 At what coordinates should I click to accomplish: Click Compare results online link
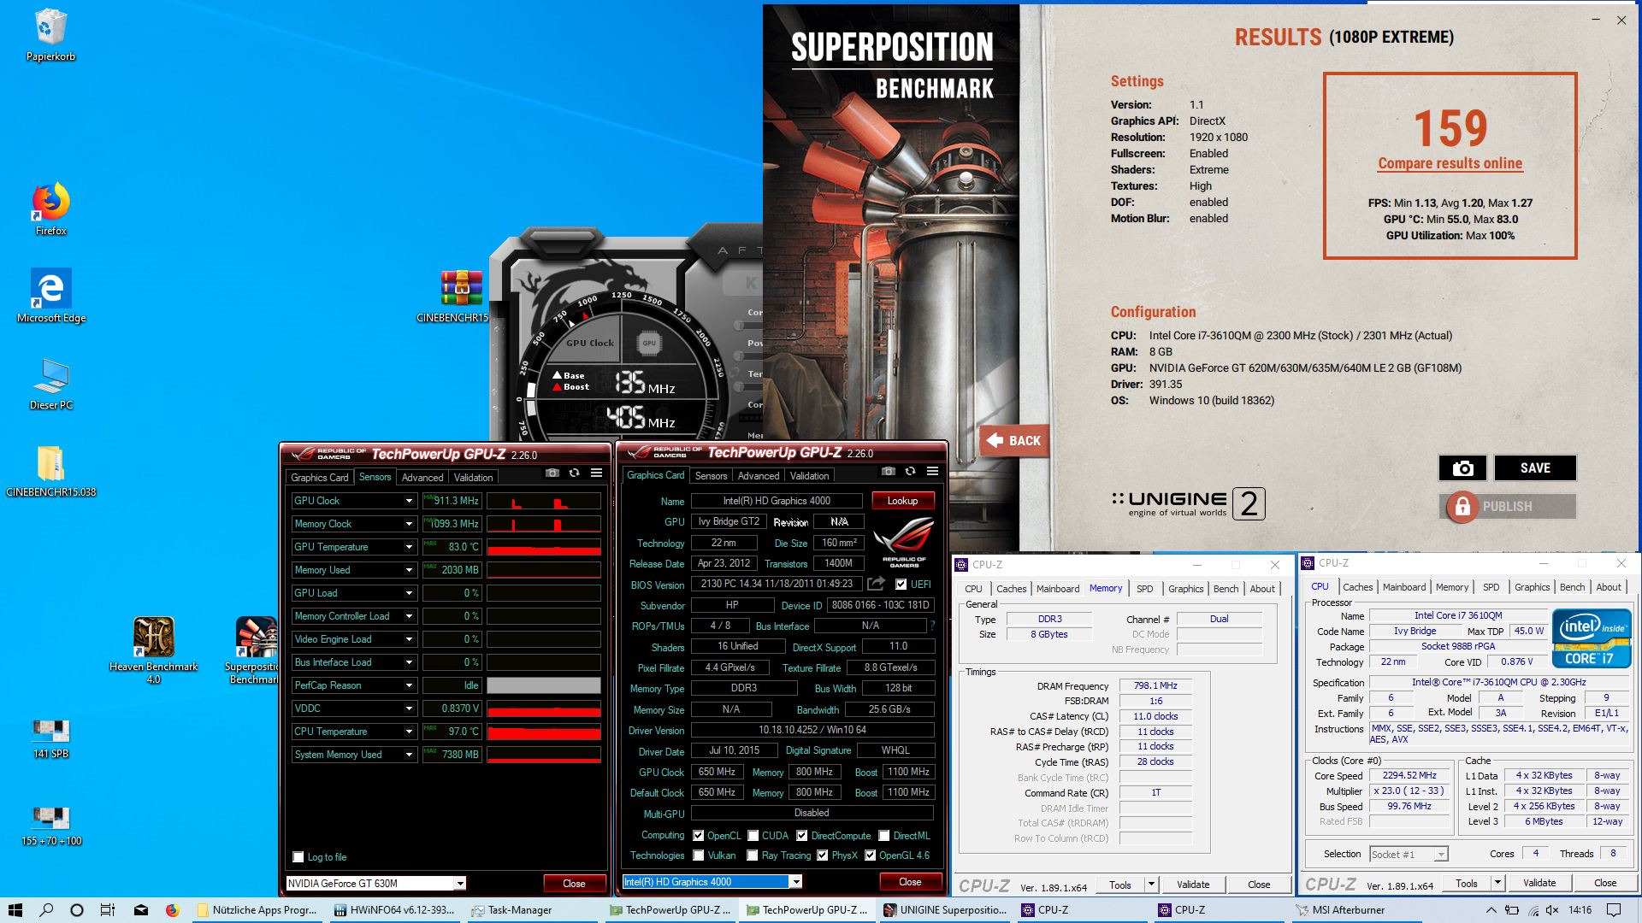point(1450,163)
